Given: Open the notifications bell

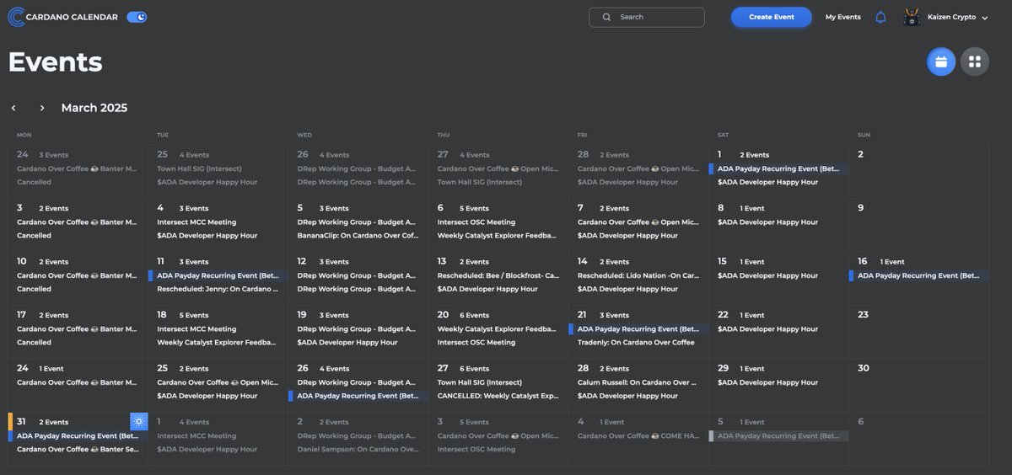Looking at the screenshot, I should [880, 17].
